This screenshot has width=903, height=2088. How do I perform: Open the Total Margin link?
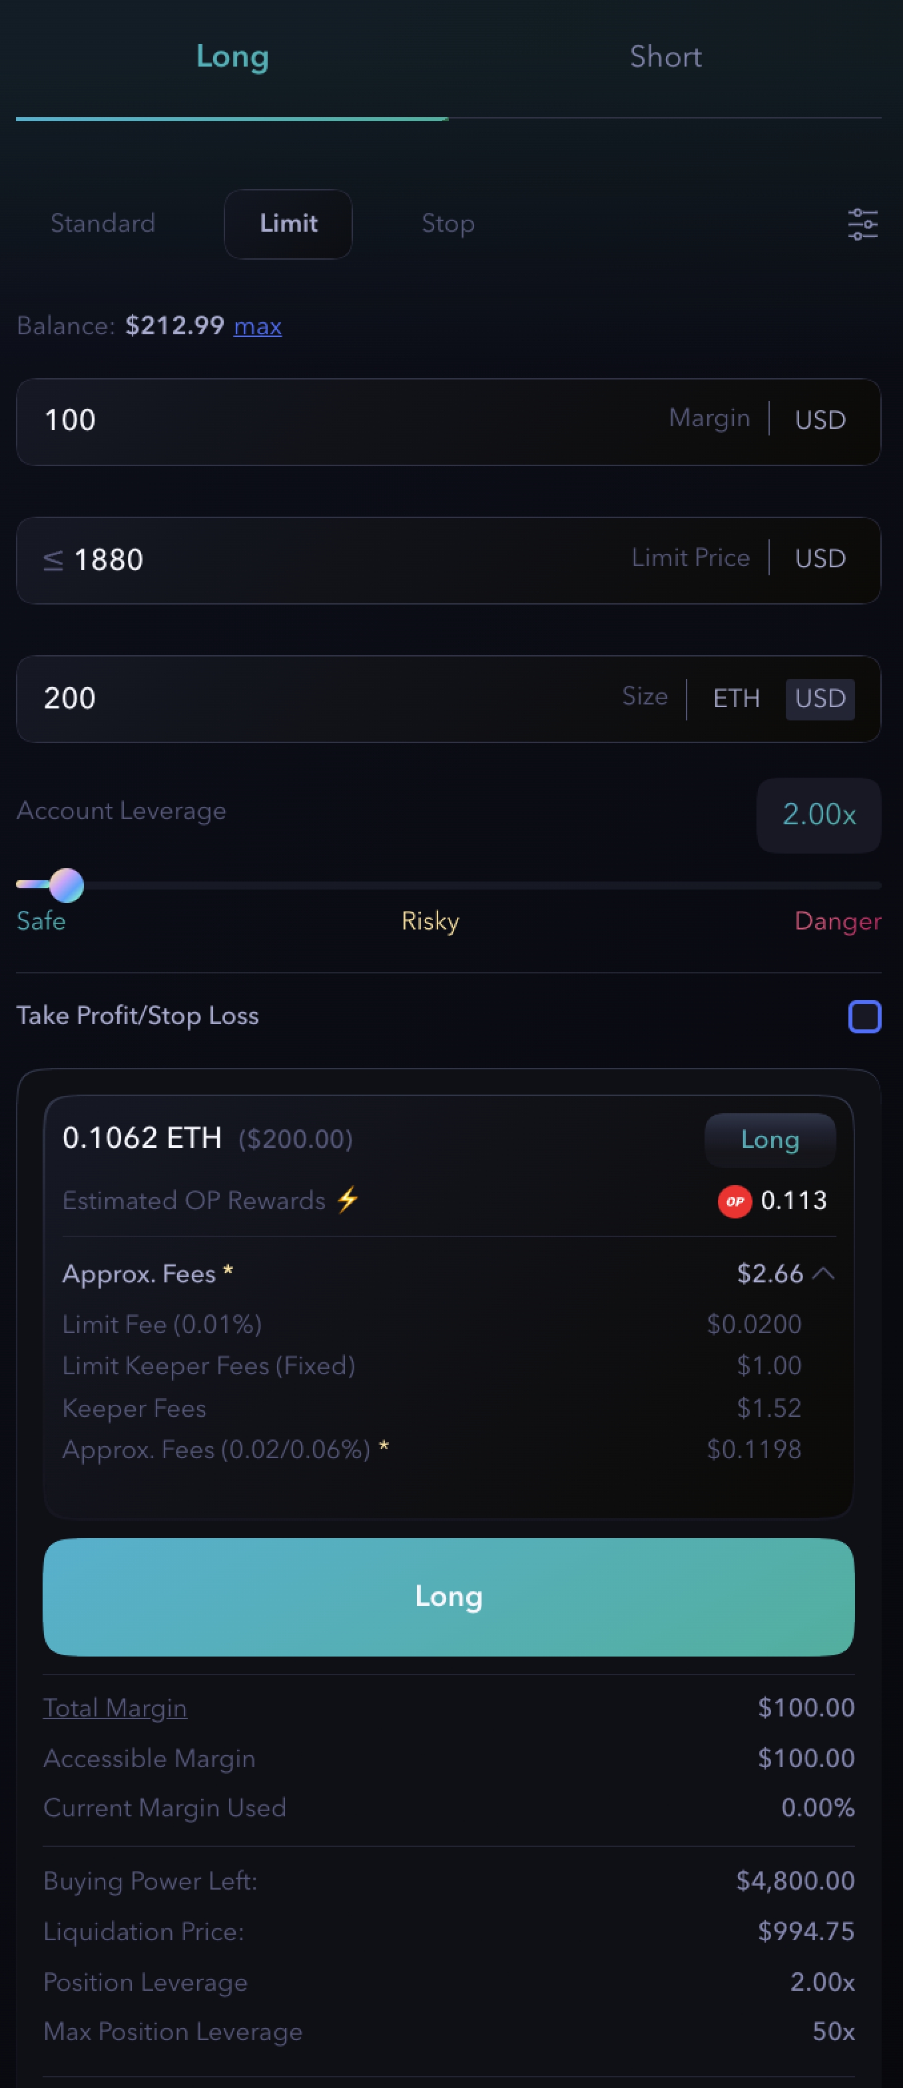coord(115,1707)
